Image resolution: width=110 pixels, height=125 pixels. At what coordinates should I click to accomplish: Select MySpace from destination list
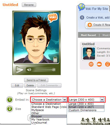[49, 110]
